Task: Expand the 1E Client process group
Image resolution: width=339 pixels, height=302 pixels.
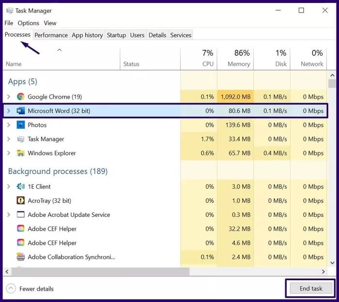Action: (9, 186)
